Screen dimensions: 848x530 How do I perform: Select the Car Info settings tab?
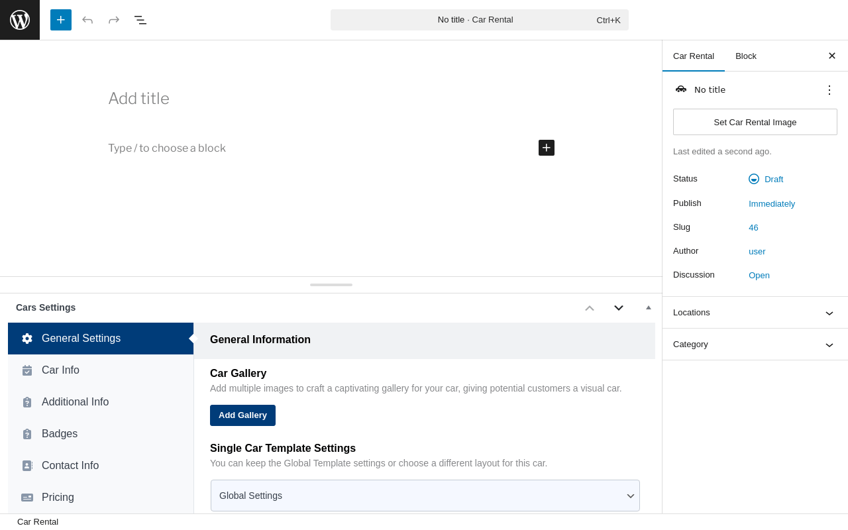(60, 370)
